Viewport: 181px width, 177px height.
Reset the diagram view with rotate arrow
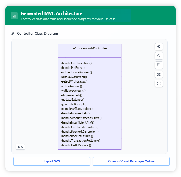click(159, 65)
